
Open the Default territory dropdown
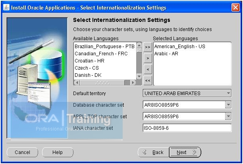coord(187,93)
